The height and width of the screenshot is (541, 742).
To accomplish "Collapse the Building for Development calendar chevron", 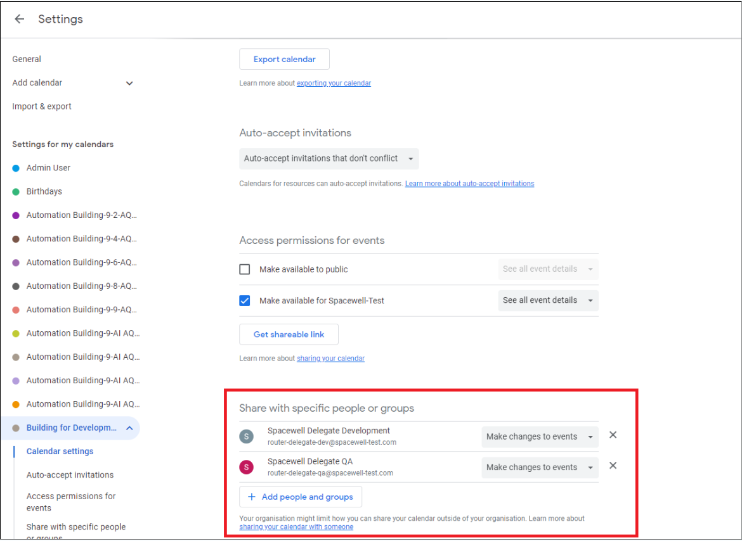I will [129, 428].
